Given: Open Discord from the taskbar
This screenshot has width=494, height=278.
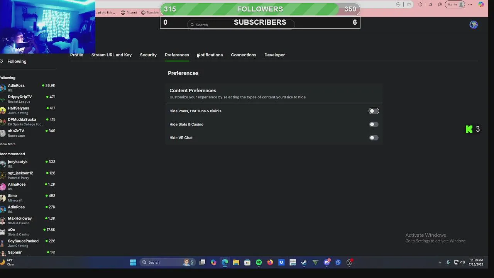Looking at the screenshot, I should (327, 263).
